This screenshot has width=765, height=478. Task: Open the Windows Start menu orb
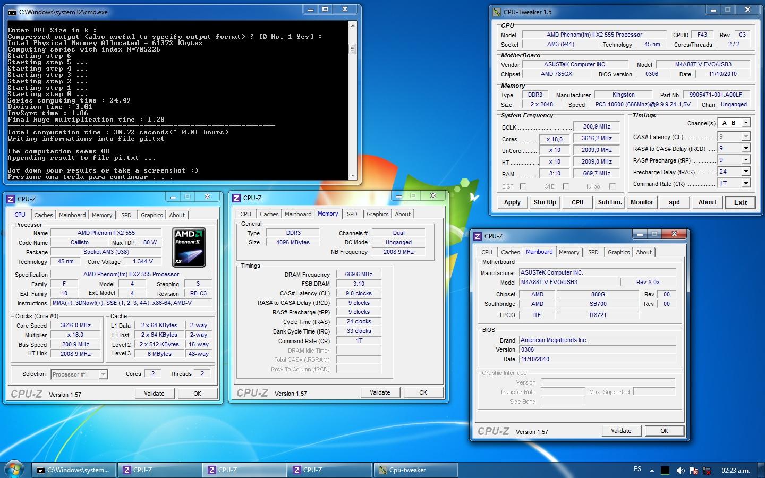[14, 469]
